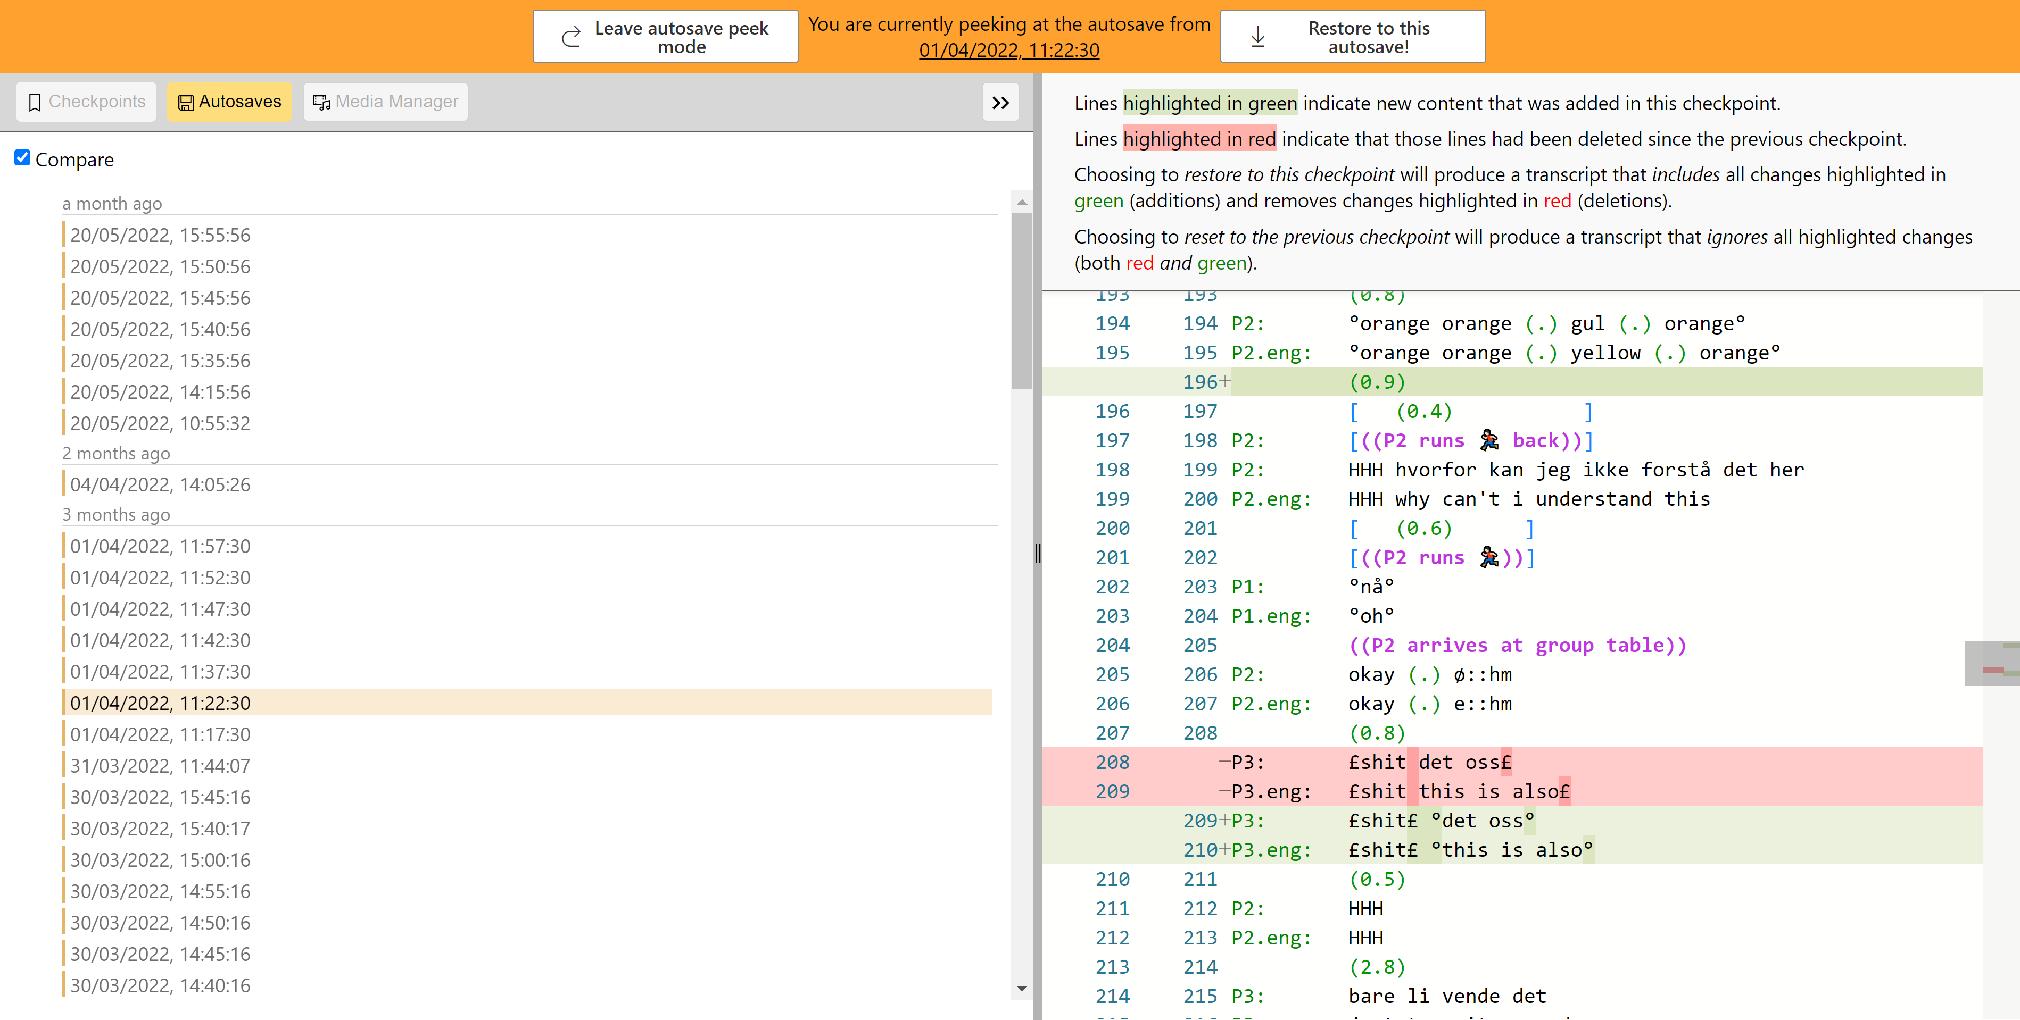Select autosave 01/04/2022, 11:57:30
The image size is (2020, 1020).
(160, 546)
